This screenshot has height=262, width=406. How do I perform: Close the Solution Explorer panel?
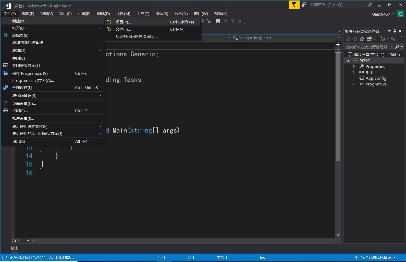400,31
